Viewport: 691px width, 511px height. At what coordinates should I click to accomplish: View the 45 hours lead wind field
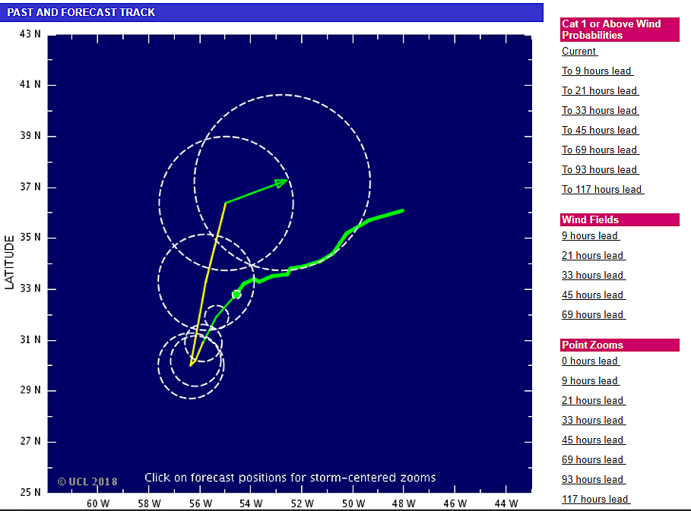point(593,295)
